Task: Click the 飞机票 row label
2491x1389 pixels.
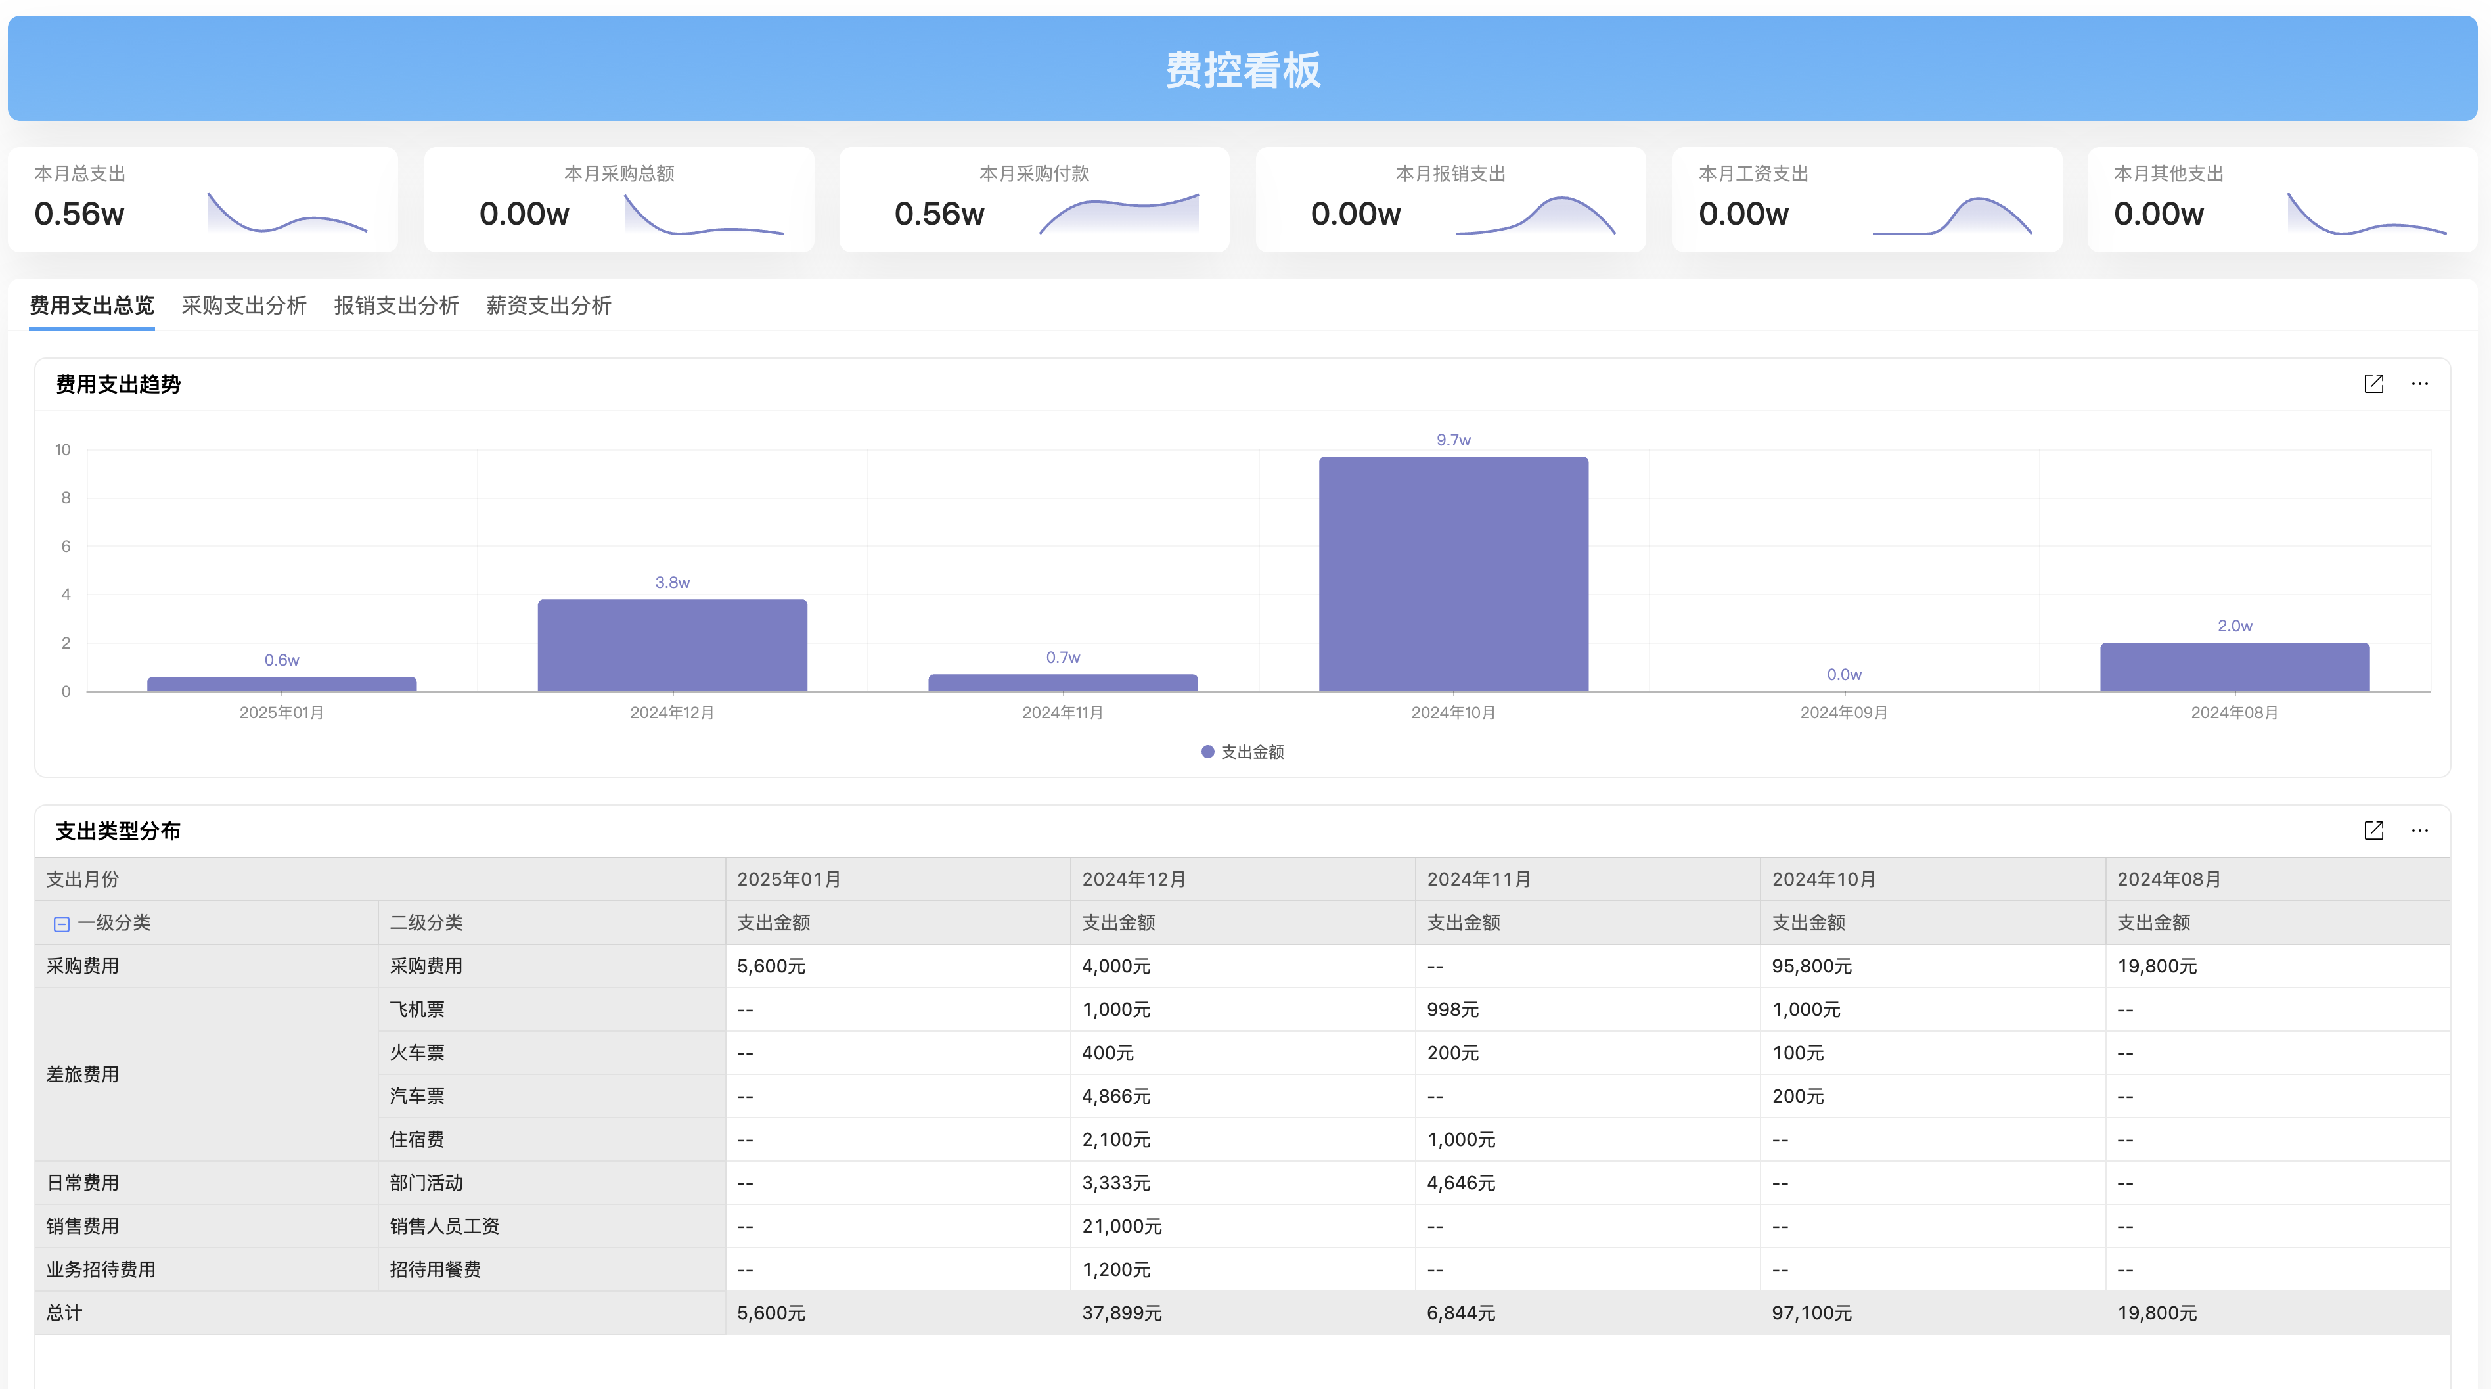Action: (551, 1010)
